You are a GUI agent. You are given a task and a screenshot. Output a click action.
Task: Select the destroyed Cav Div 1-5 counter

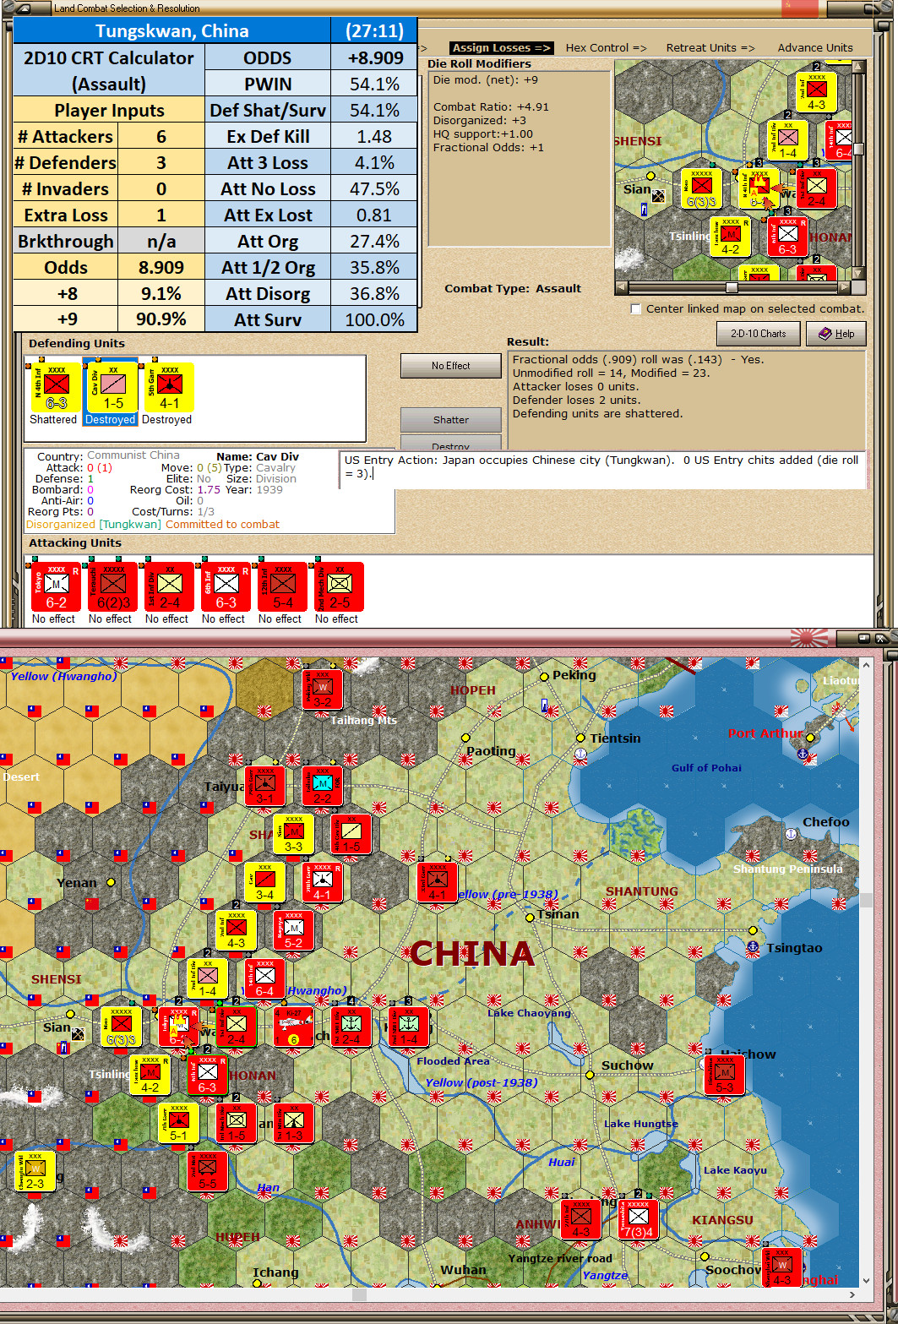[111, 387]
